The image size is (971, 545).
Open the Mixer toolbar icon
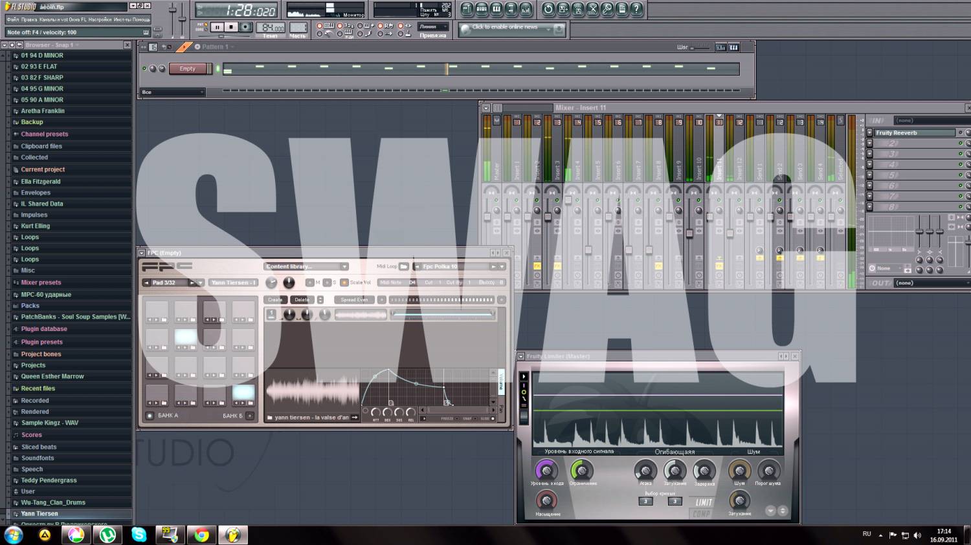click(x=525, y=9)
